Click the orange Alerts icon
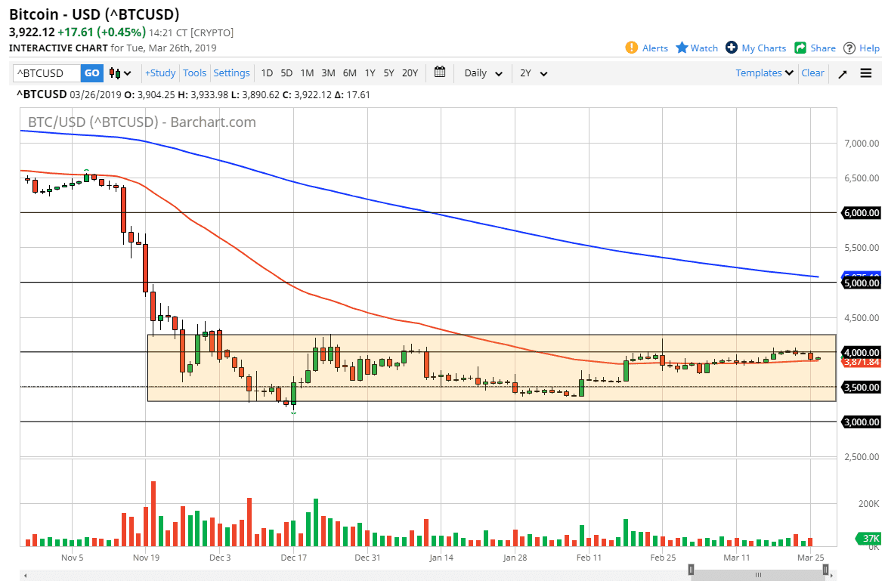885x584 pixels. pyautogui.click(x=632, y=48)
